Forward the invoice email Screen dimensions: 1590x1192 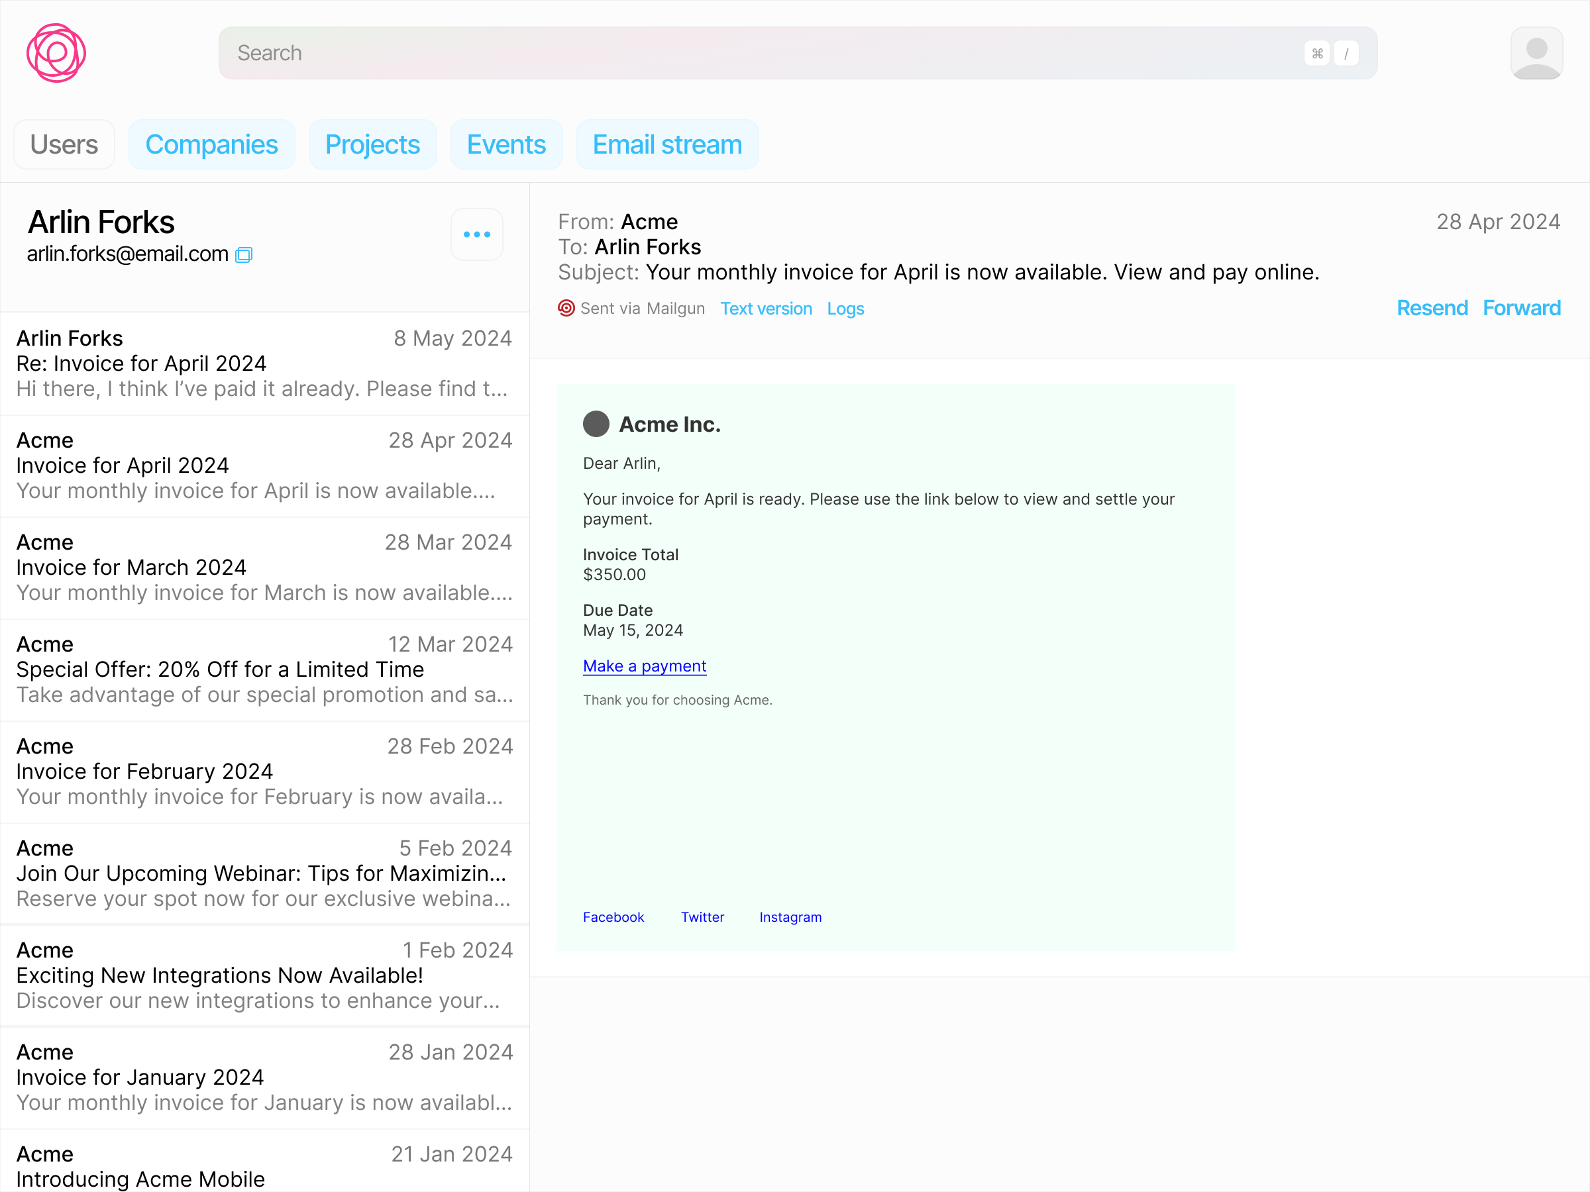tap(1521, 308)
